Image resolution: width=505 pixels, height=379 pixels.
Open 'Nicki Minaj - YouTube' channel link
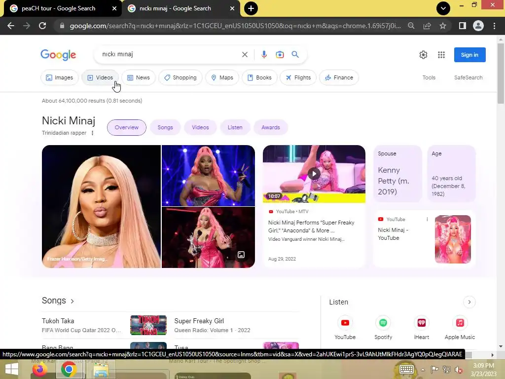pyautogui.click(x=393, y=234)
